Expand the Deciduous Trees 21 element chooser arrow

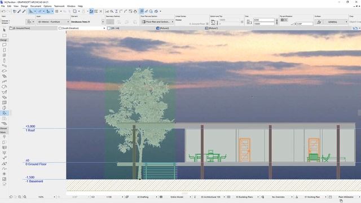[103, 21]
